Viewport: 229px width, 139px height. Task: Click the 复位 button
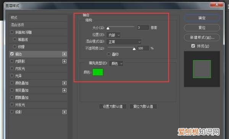[x=202, y=28]
